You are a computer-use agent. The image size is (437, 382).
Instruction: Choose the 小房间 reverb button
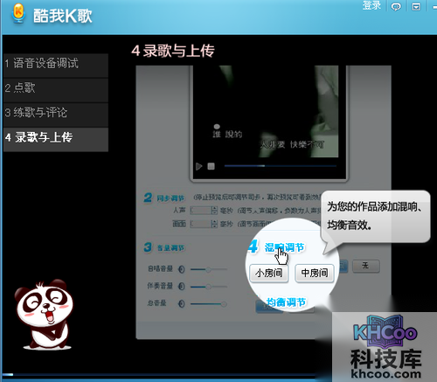pyautogui.click(x=269, y=273)
